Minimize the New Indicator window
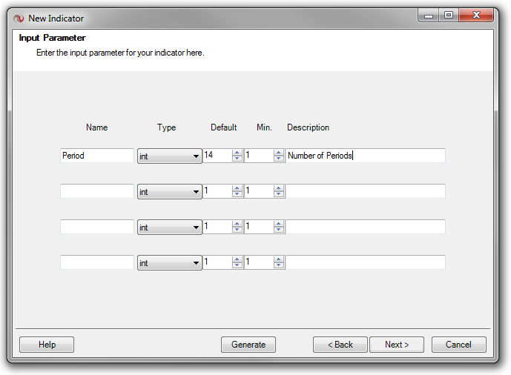The image size is (511, 375). pyautogui.click(x=429, y=16)
